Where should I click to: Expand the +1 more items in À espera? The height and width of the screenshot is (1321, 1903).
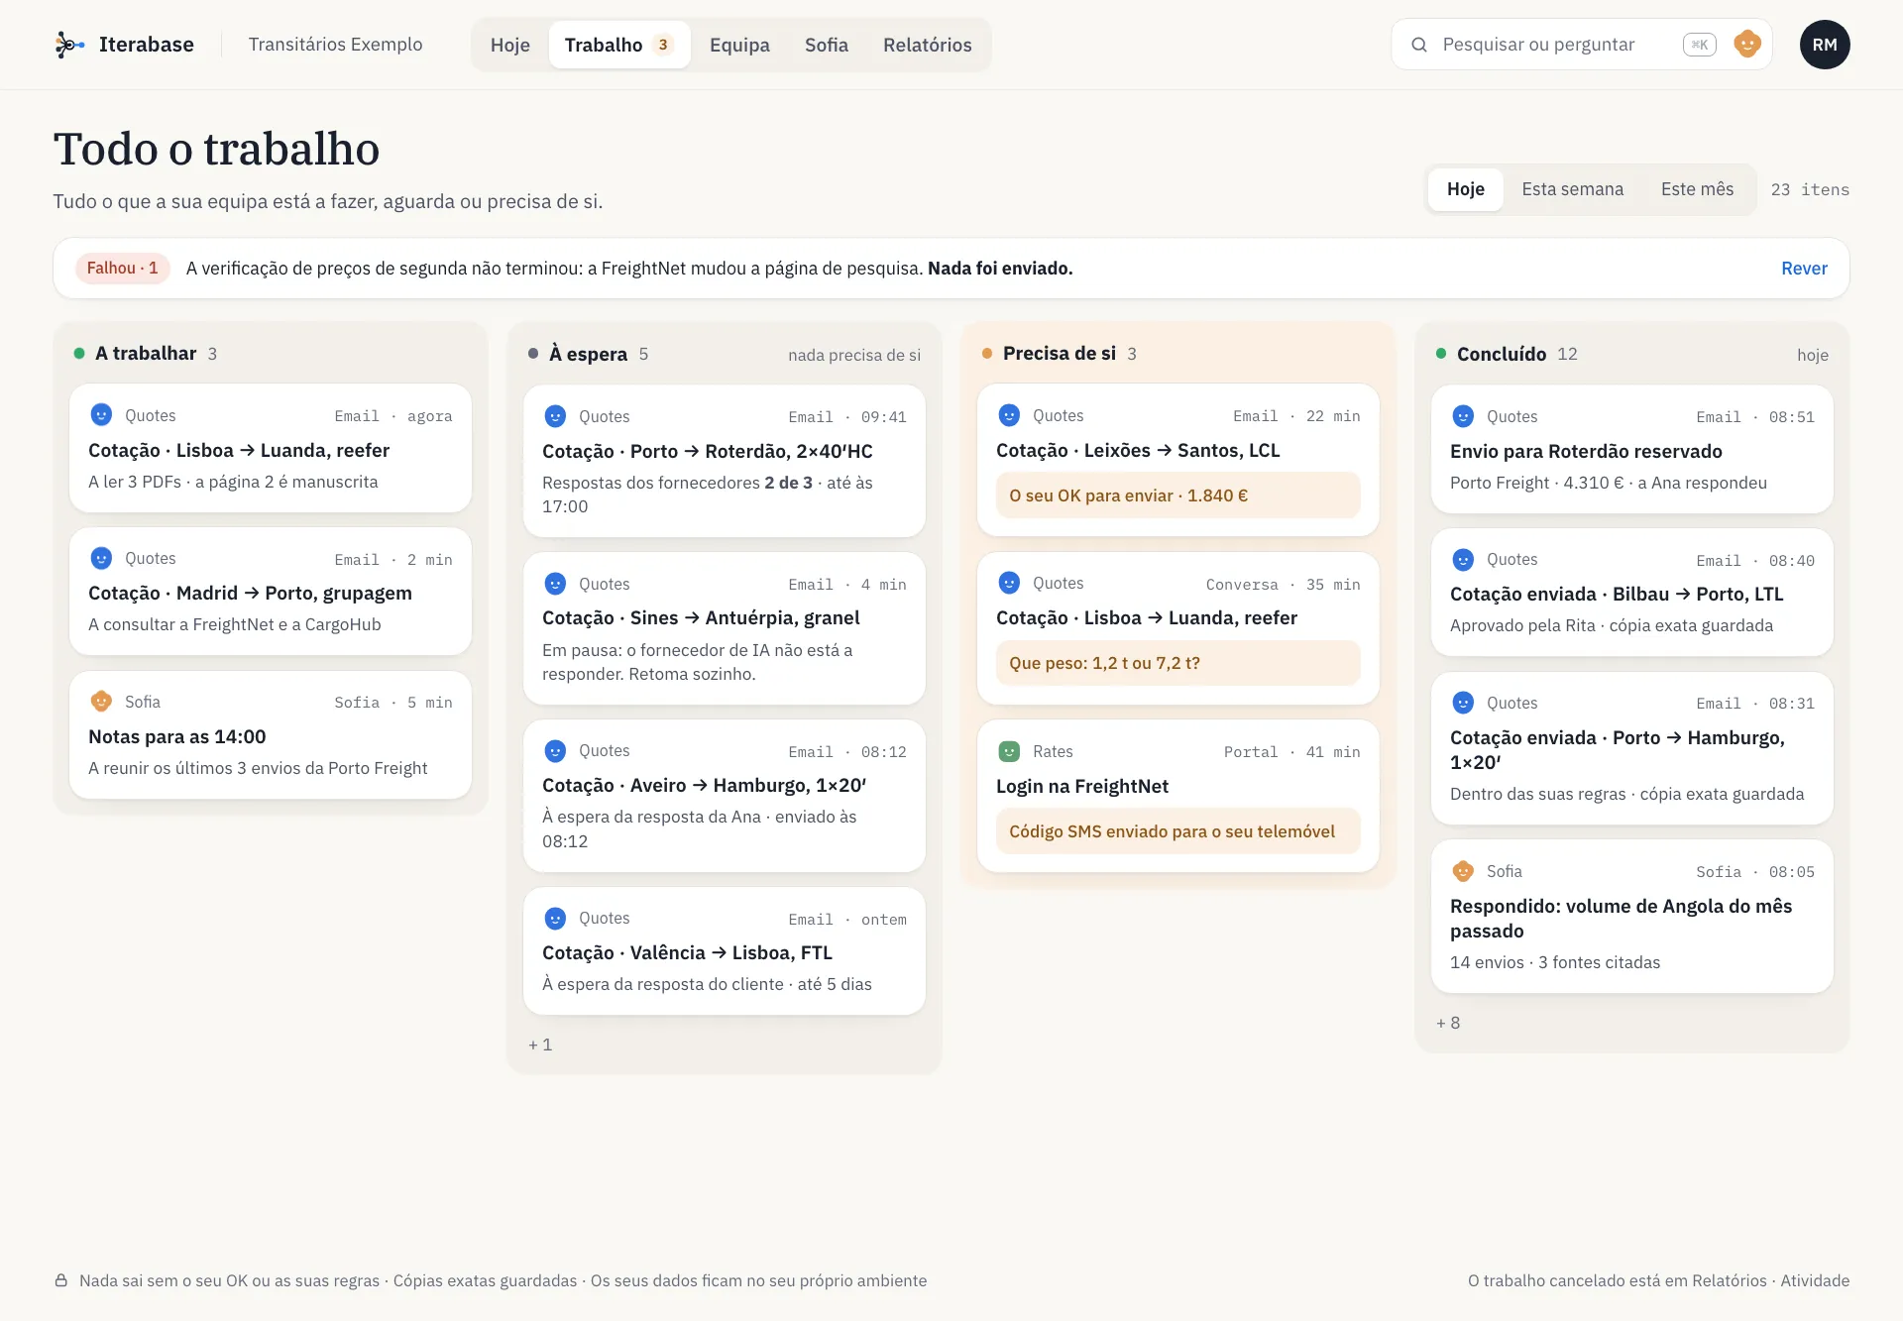click(540, 1045)
